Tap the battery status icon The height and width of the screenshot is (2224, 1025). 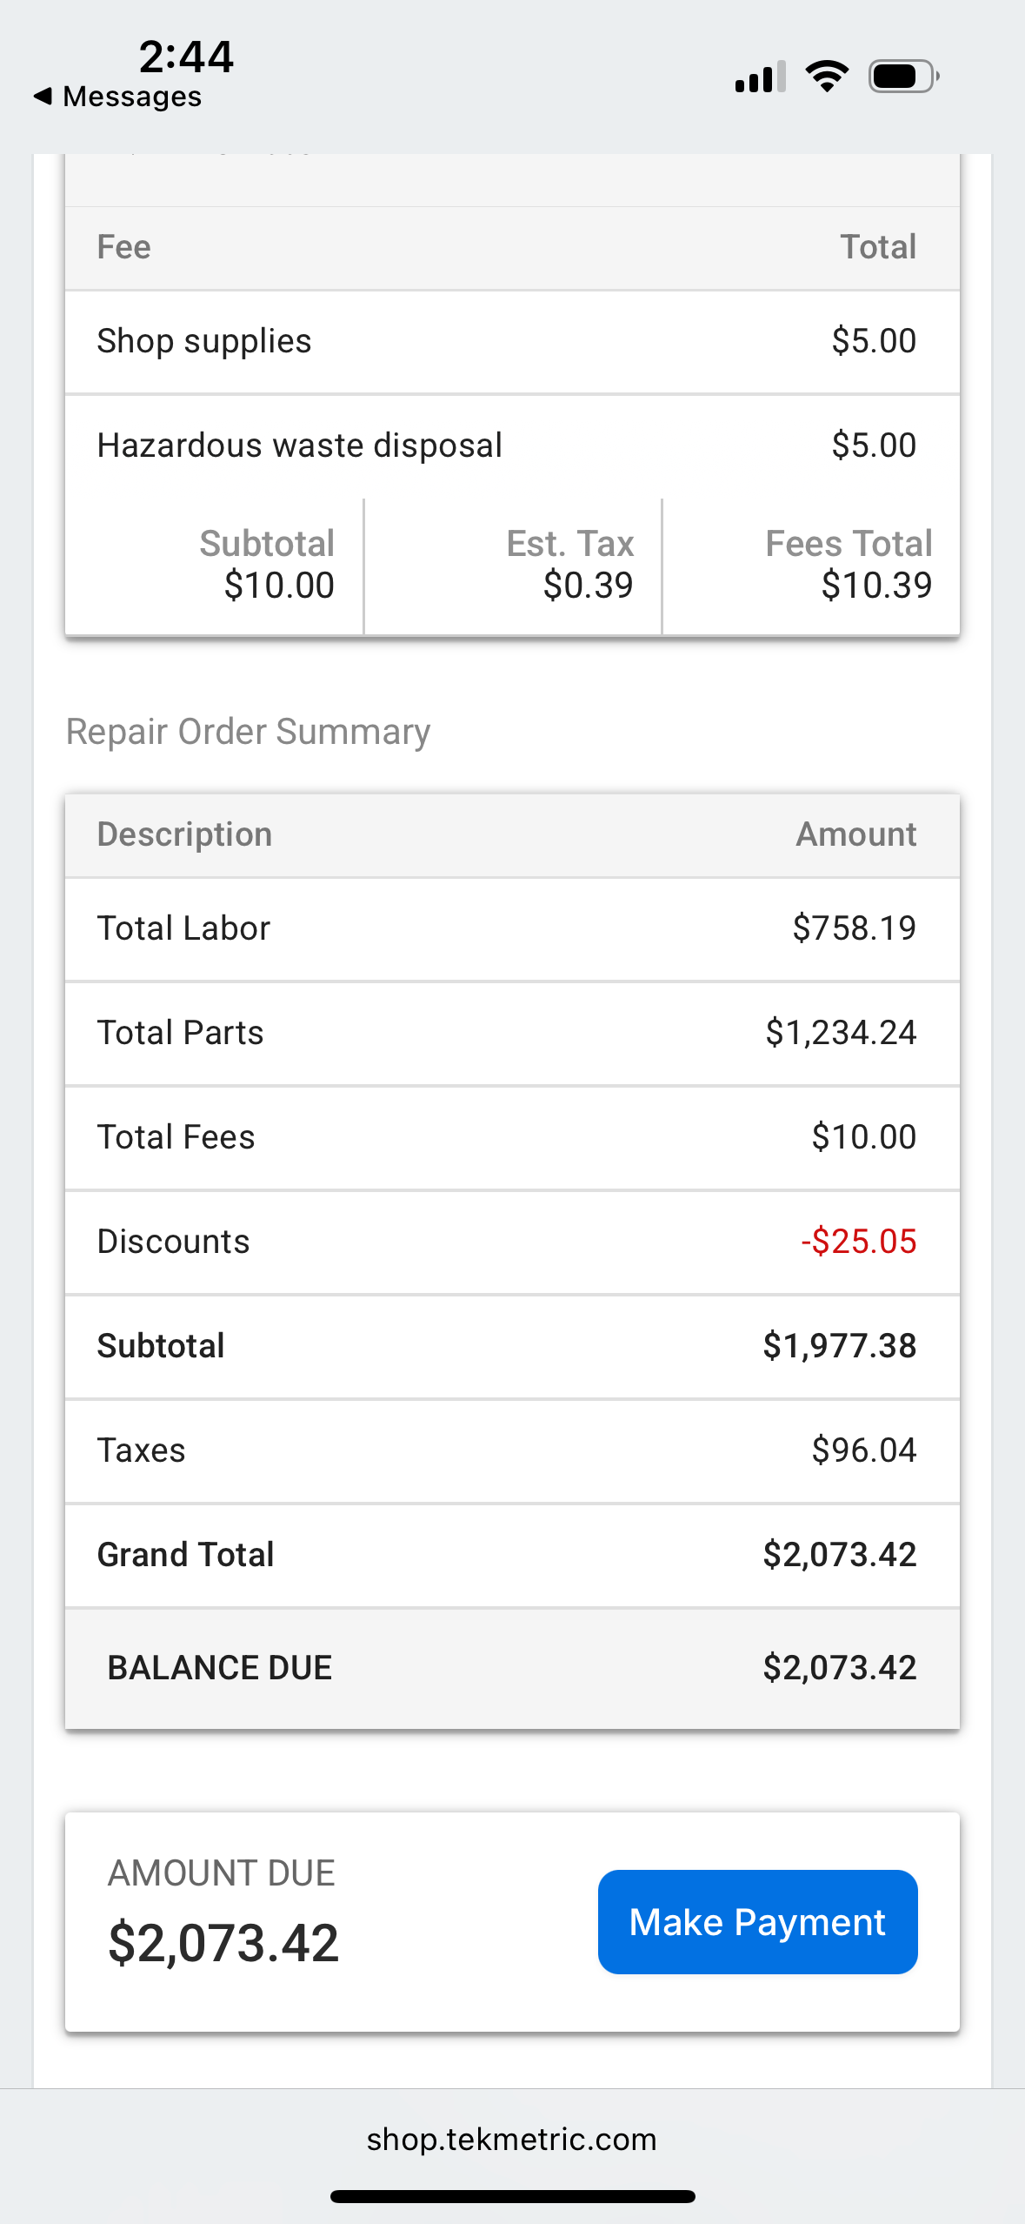[903, 77]
